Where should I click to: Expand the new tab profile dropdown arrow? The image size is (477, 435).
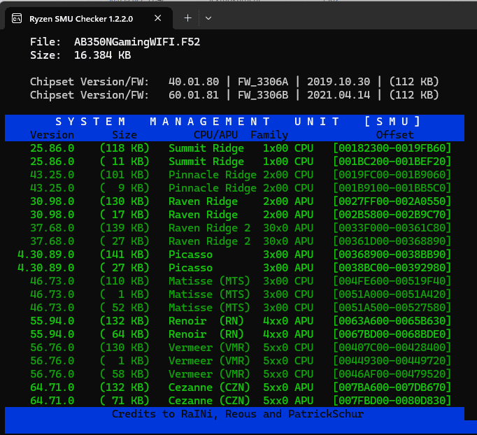point(208,18)
